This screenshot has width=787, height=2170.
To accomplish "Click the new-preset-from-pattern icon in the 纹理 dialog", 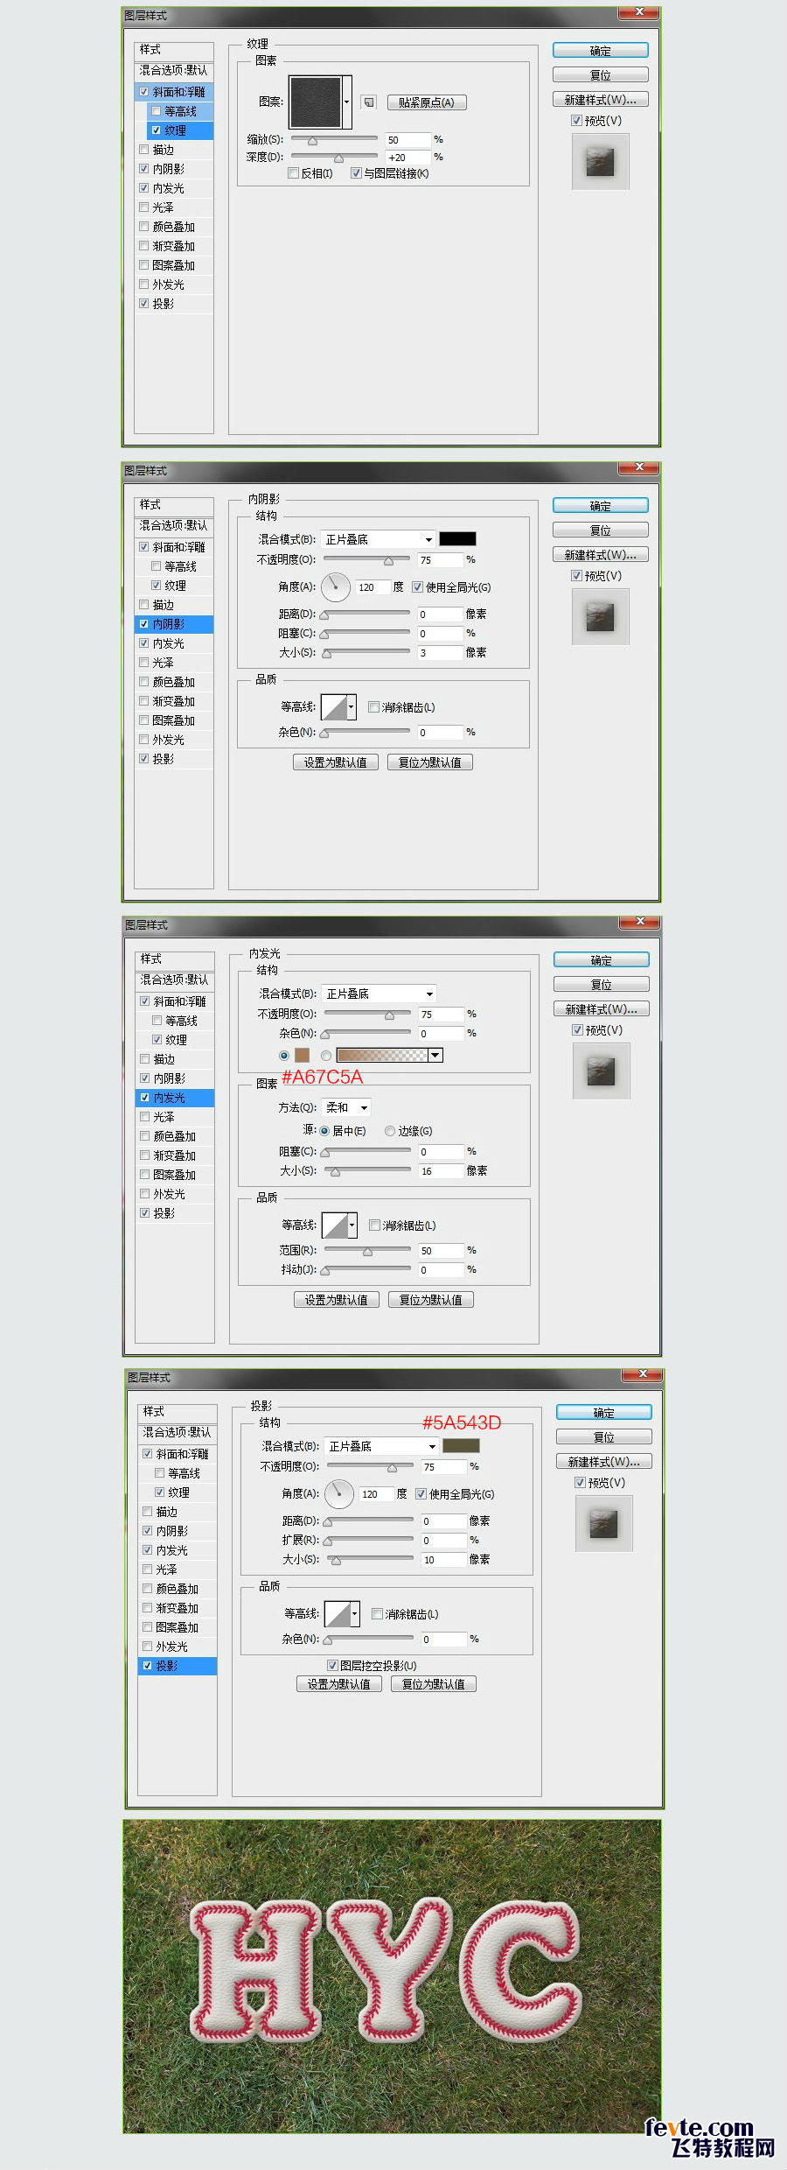I will point(369,102).
